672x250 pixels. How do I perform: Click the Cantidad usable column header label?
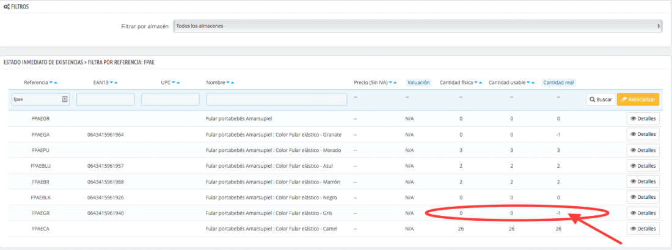pos(507,82)
